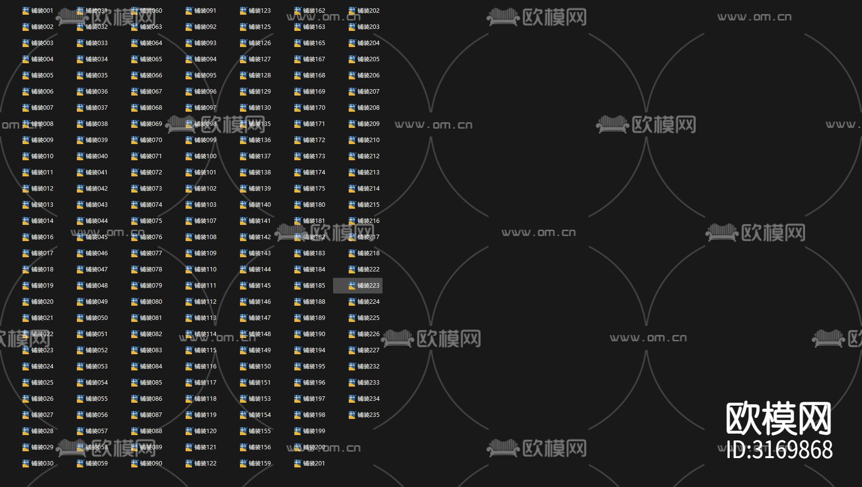862x487 pixels.
Task: Click the file icon beside 铺装001
Action: click(x=25, y=11)
